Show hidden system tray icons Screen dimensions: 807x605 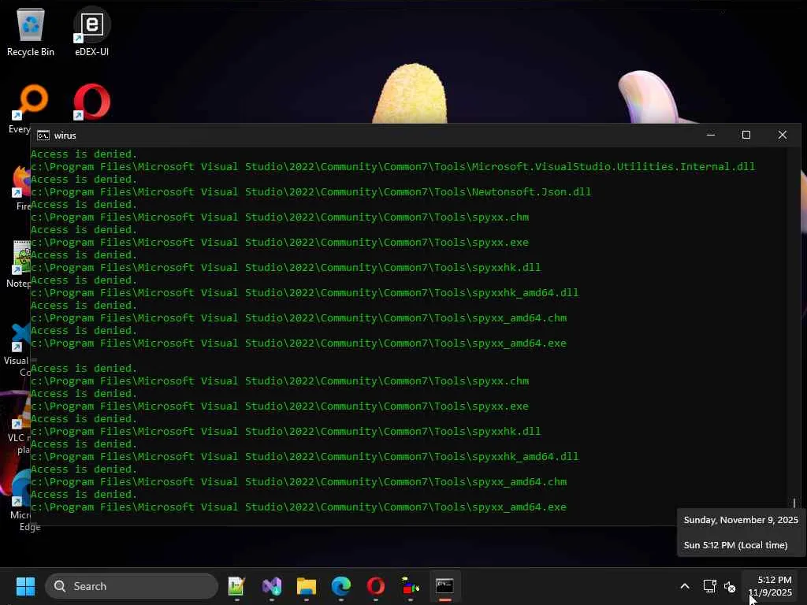[685, 586]
